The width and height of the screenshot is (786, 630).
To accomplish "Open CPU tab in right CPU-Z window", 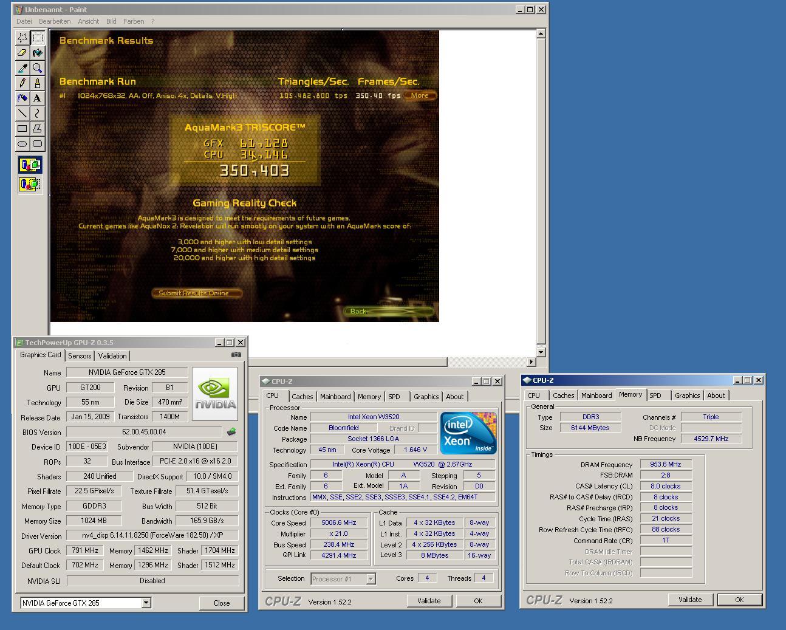I will click(x=534, y=395).
